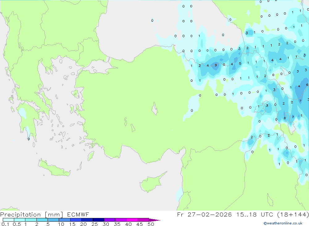Click the 5–10 mm light blue legend swatch

(x=53, y=220)
